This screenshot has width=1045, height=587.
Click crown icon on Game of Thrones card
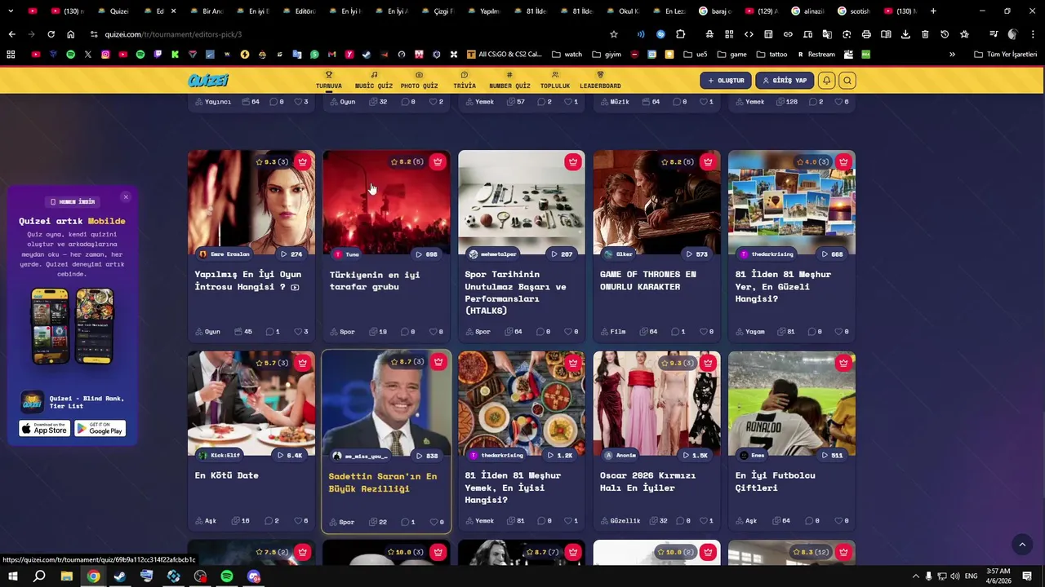(708, 161)
